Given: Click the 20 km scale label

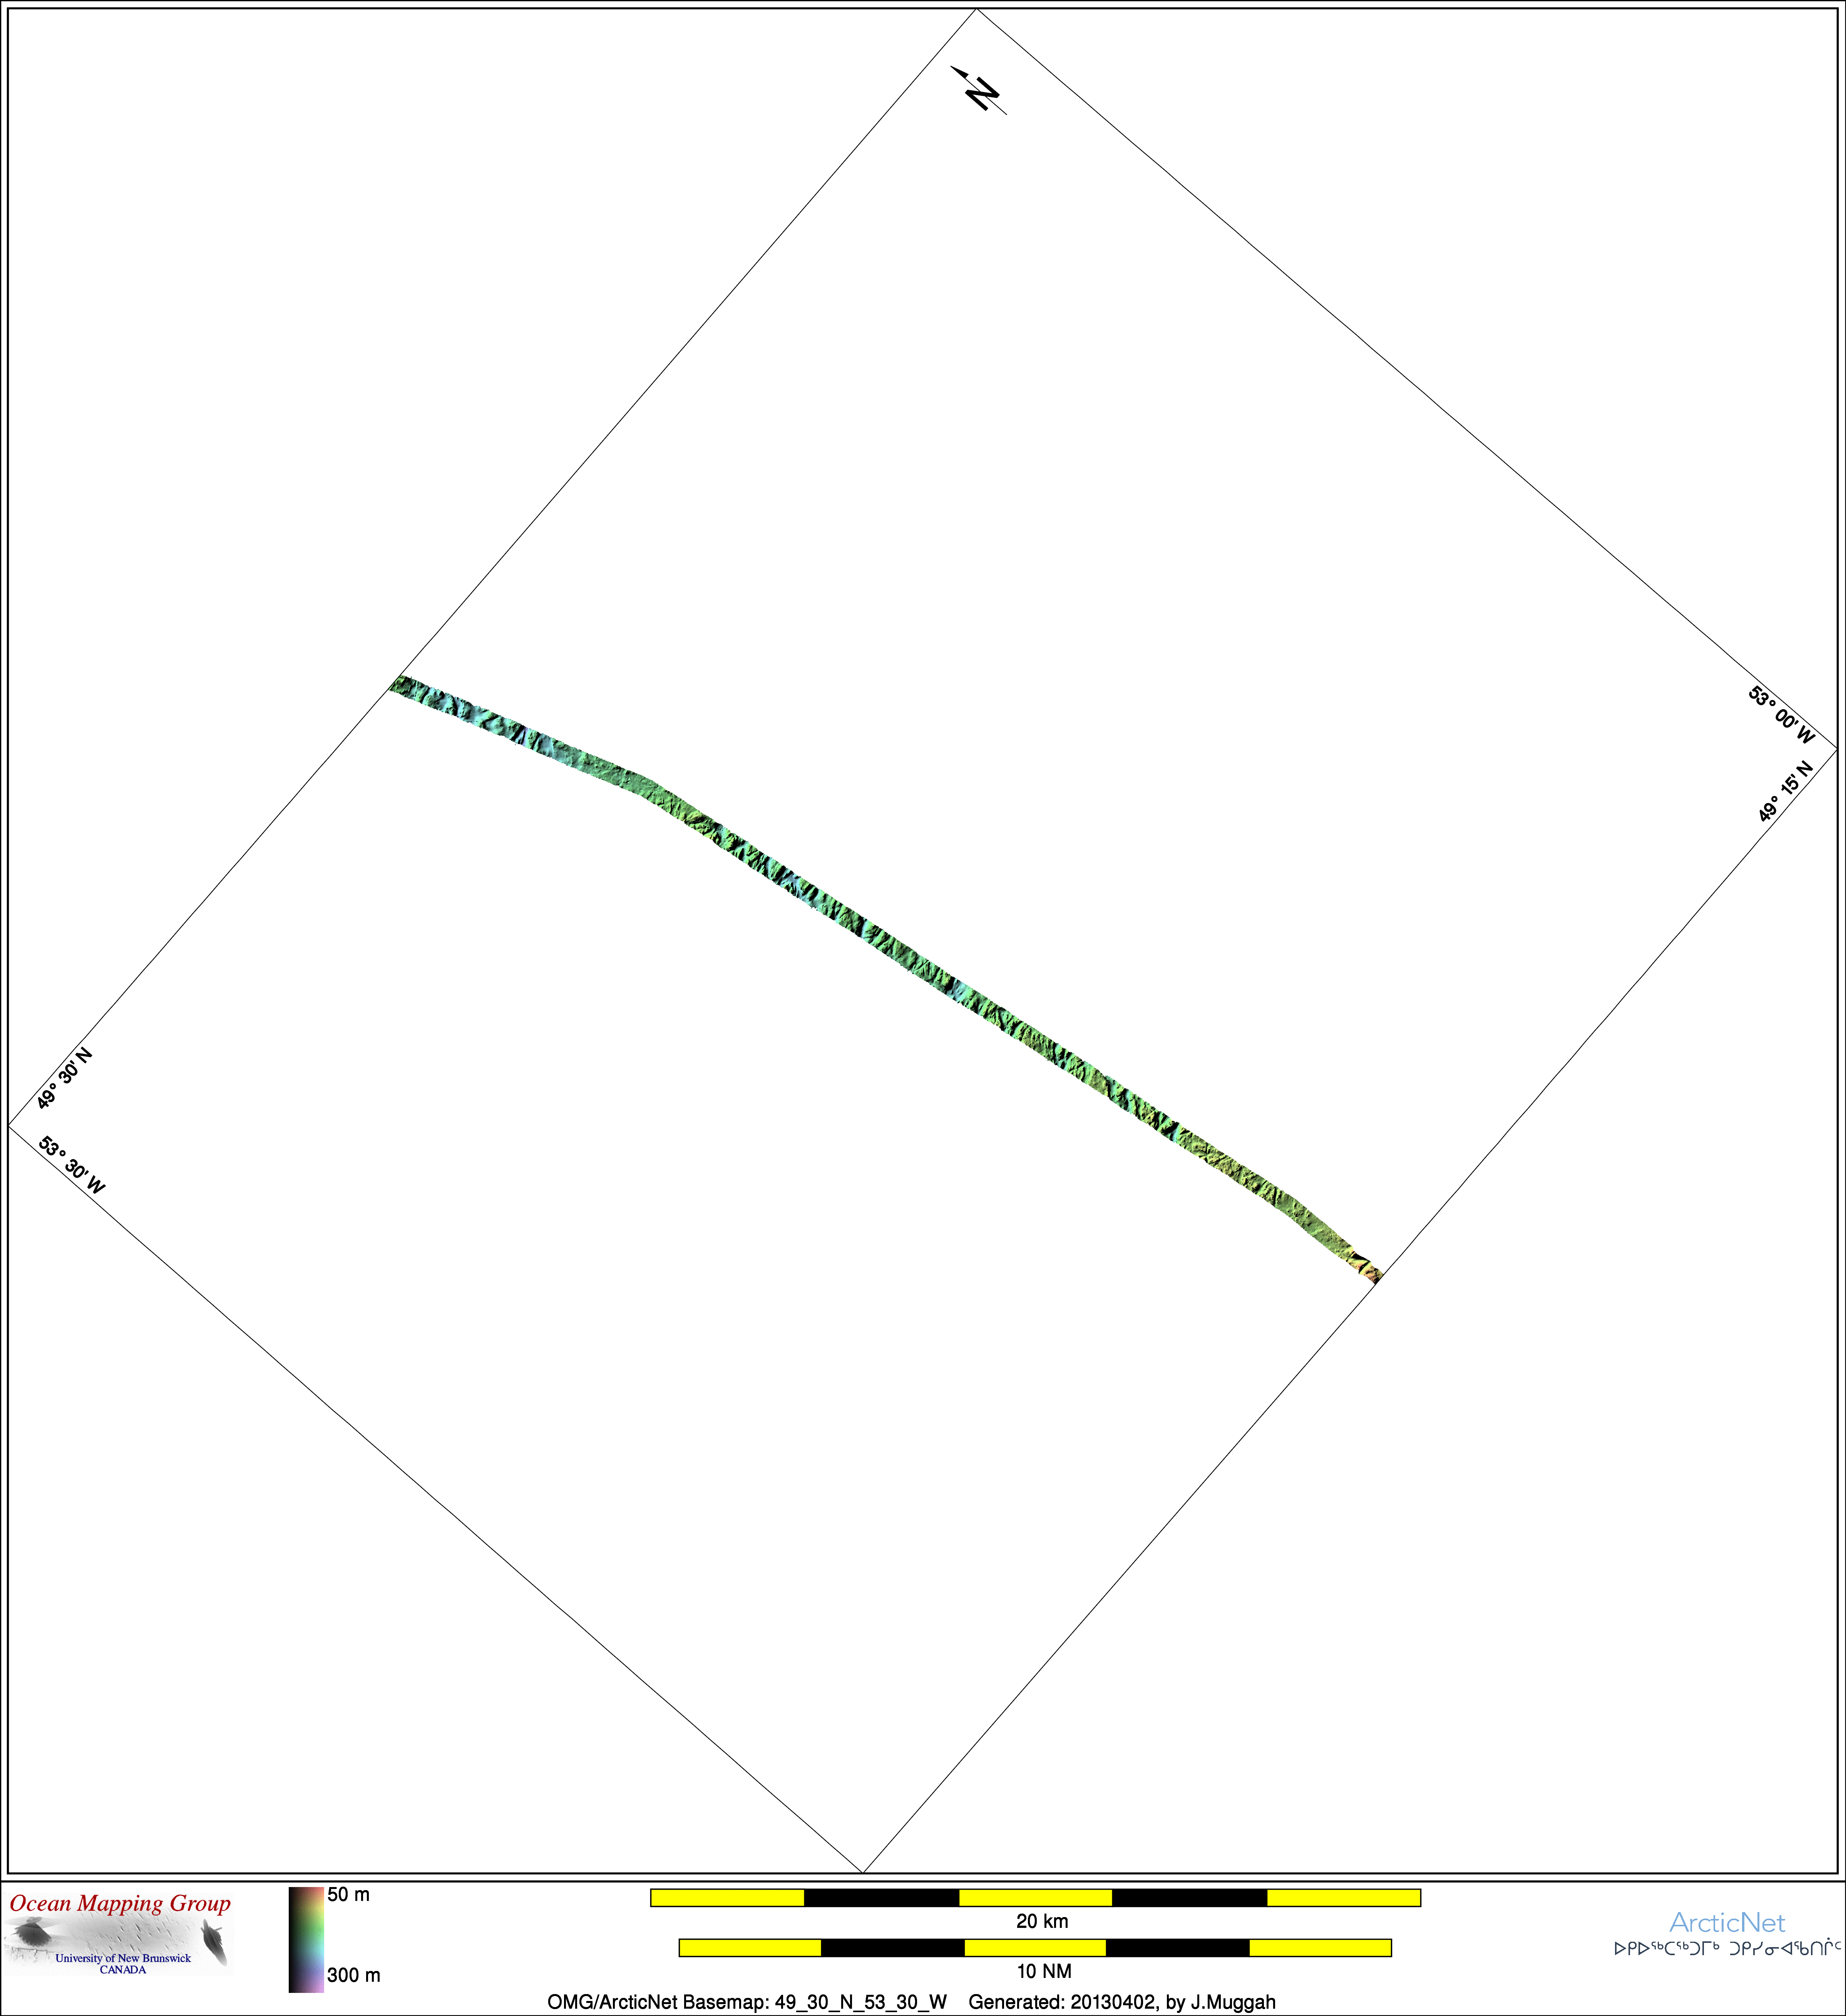Looking at the screenshot, I should [1042, 1921].
